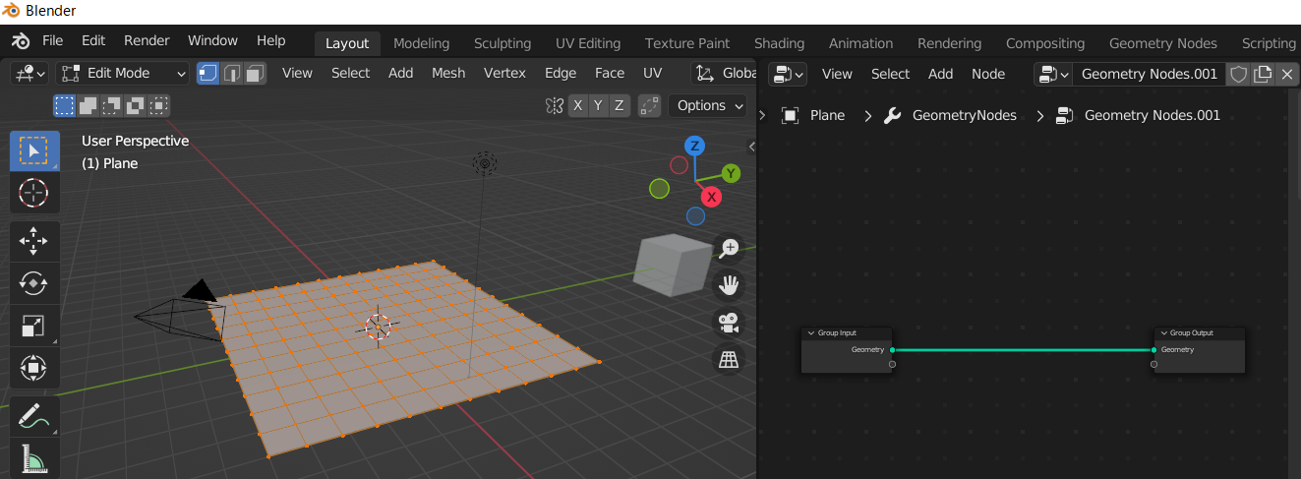Screen dimensions: 1301x479
Task: Activate the Scale tool
Action: pos(33,326)
